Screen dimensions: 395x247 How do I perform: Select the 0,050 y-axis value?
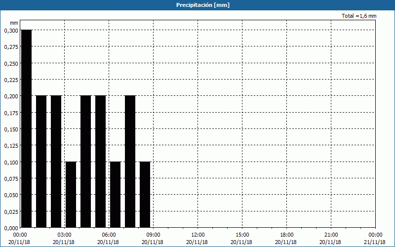[x=11, y=195]
